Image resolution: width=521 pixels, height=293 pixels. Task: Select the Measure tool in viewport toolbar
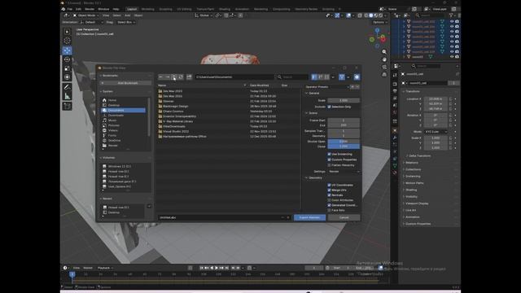coord(67,96)
